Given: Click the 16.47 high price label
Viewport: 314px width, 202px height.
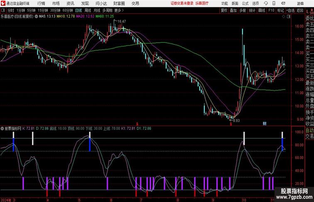Looking at the screenshot, I should [122, 21].
